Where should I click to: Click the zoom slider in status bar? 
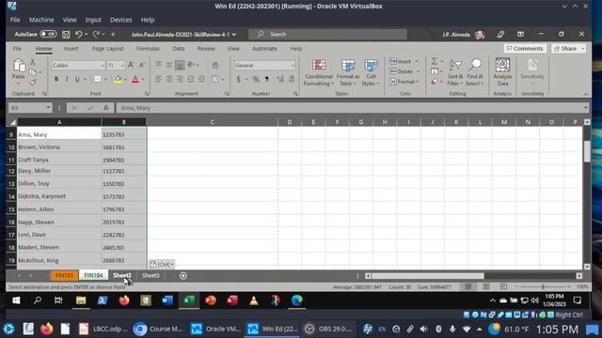(x=543, y=286)
